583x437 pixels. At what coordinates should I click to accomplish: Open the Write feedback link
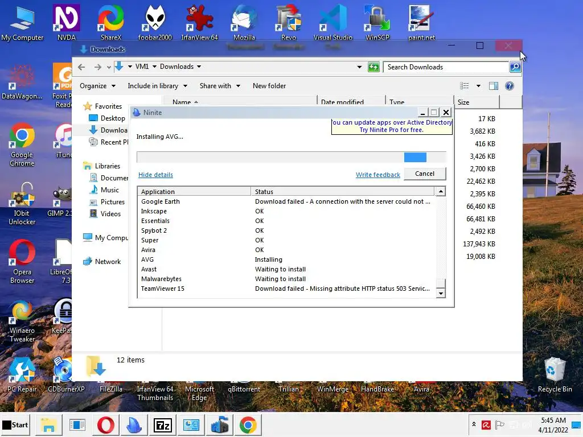pos(378,175)
